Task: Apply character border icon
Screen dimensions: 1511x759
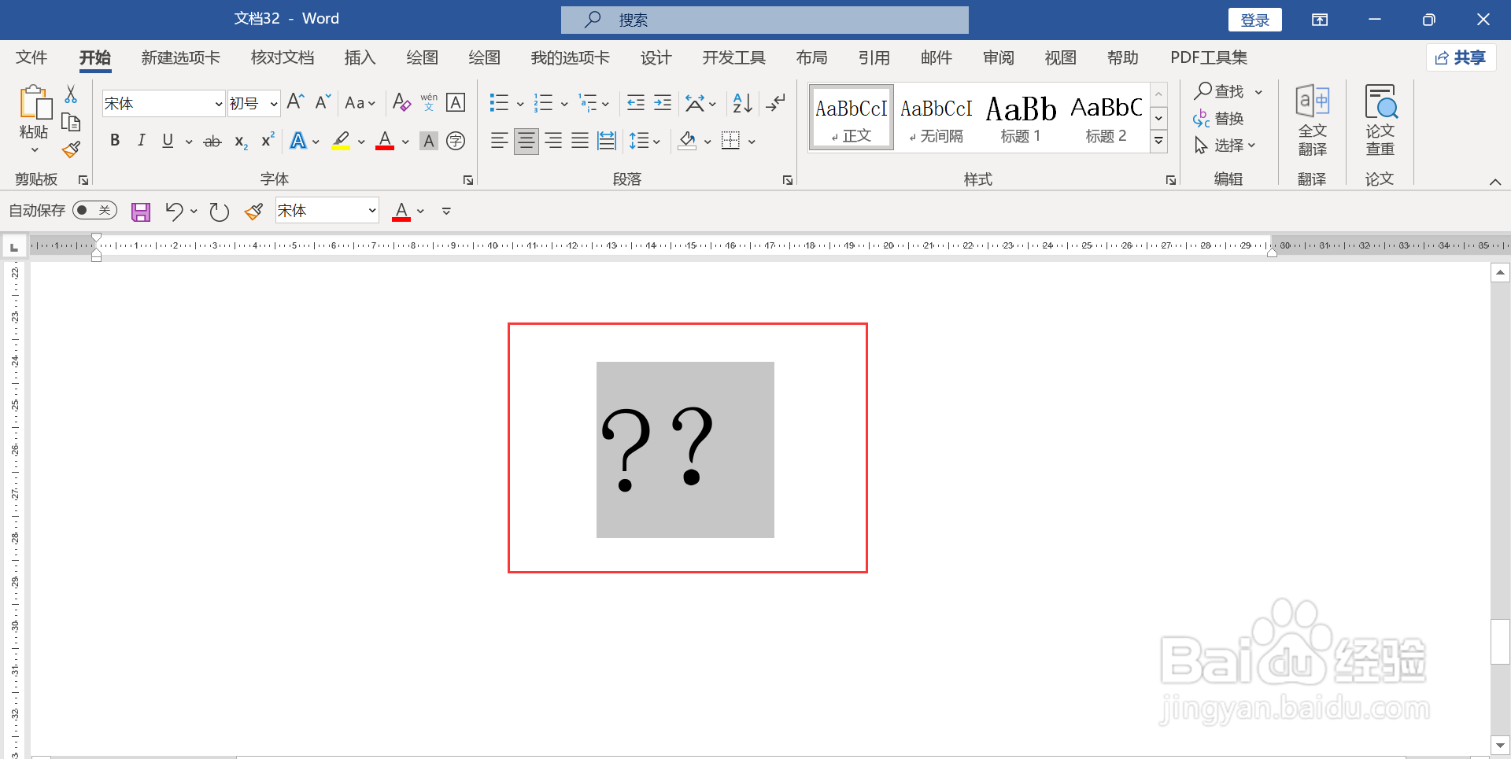Action: [456, 102]
